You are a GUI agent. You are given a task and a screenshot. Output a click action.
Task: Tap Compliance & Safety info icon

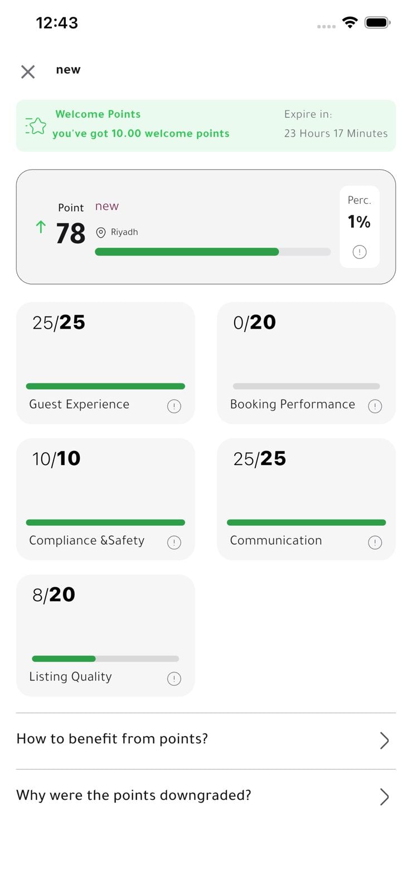point(174,542)
